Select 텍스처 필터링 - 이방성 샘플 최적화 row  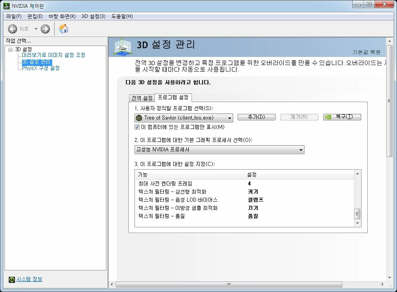[244, 208]
